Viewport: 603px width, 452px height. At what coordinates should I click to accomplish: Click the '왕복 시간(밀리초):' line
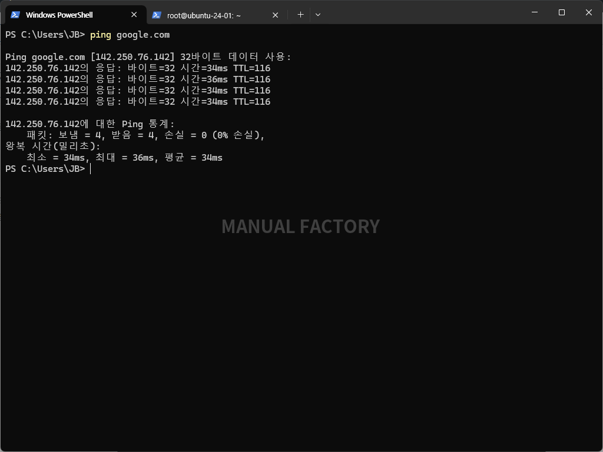[52, 146]
